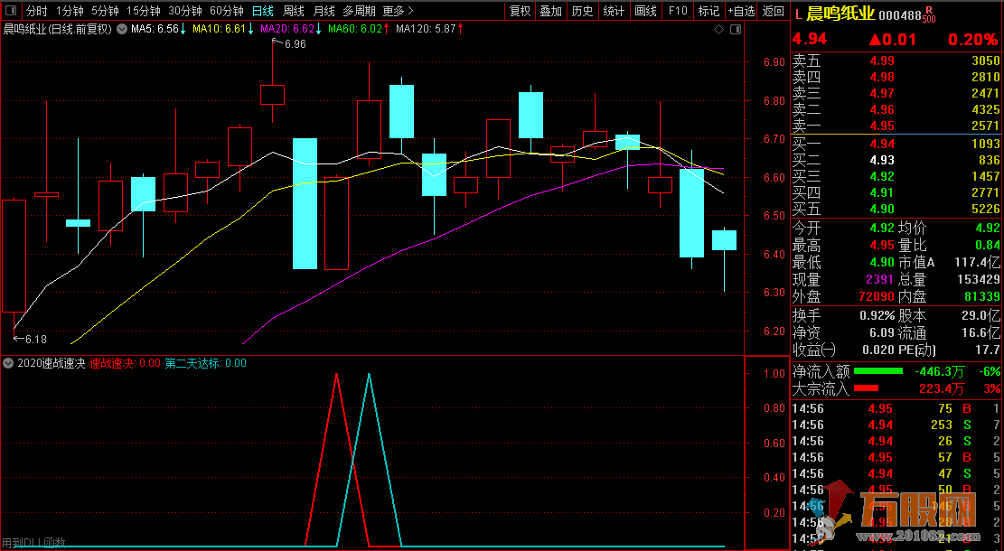Select the 5分钟 period tab
This screenshot has height=551, width=1004.
coord(105,11)
